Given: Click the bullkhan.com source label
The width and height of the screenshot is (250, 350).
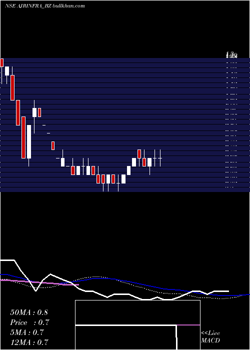Looking at the screenshot, I should pos(68,6).
